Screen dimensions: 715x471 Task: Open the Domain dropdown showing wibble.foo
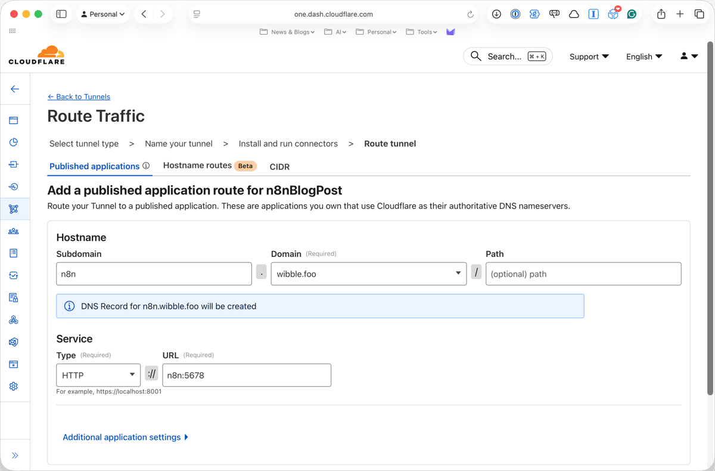(368, 274)
